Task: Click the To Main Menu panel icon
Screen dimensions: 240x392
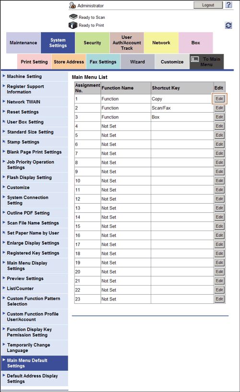Action: coord(195,59)
